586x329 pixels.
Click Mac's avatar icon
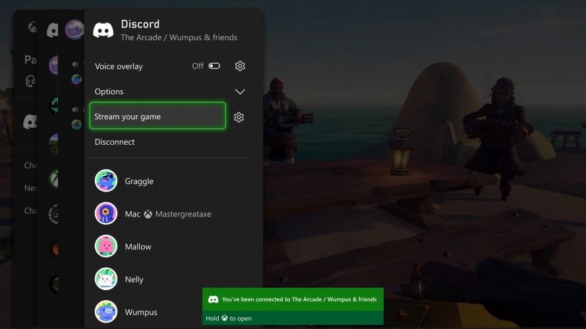tap(106, 214)
